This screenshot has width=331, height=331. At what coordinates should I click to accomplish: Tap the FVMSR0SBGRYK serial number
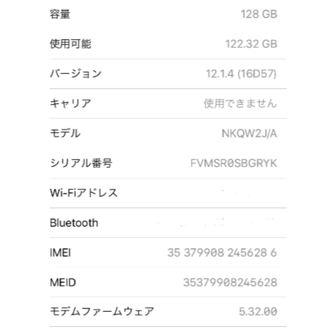[x=234, y=163]
